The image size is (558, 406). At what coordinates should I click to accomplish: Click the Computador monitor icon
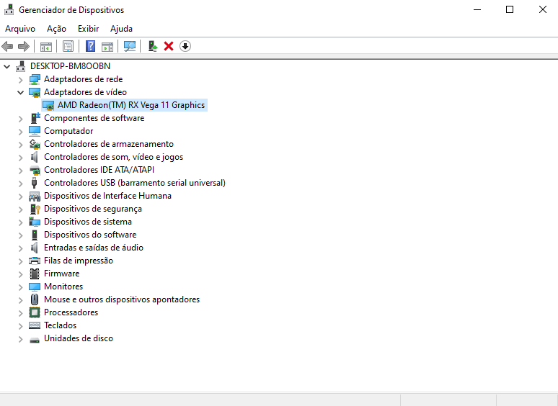point(35,131)
